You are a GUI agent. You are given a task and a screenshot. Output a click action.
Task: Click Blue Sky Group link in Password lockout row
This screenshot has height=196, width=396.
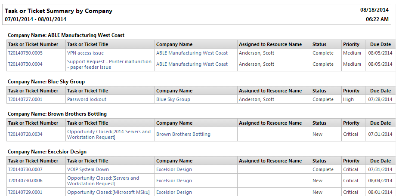pos(173,99)
